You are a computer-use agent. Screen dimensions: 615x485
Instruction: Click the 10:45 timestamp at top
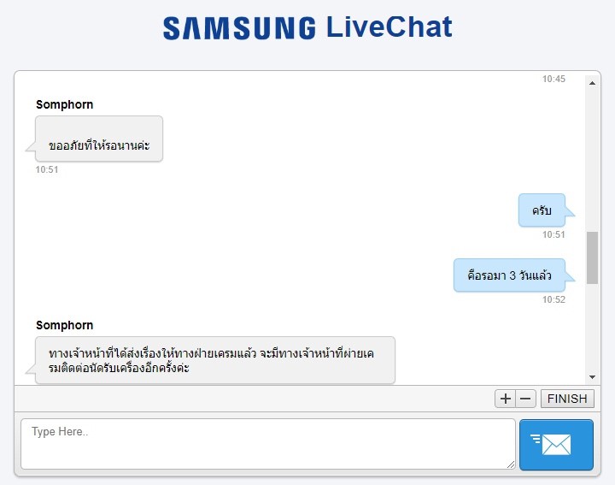point(553,79)
